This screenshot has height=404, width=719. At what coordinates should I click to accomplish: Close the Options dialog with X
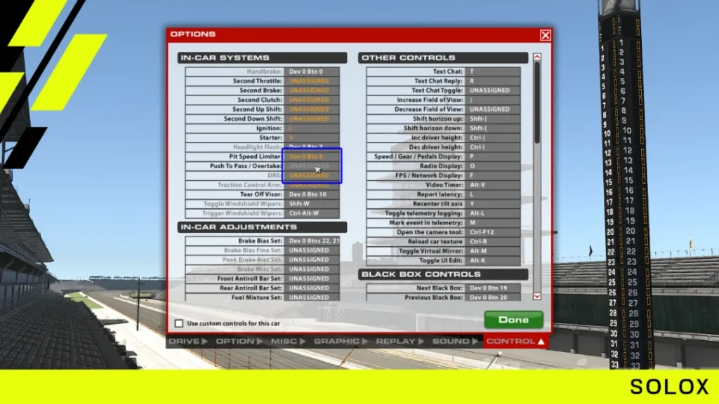point(545,35)
